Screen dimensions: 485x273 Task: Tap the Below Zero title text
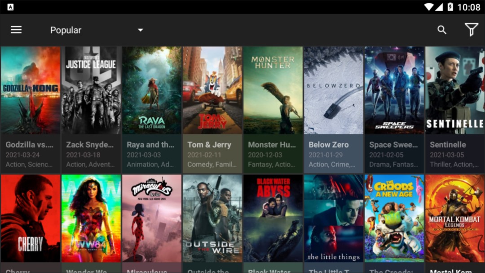(329, 145)
